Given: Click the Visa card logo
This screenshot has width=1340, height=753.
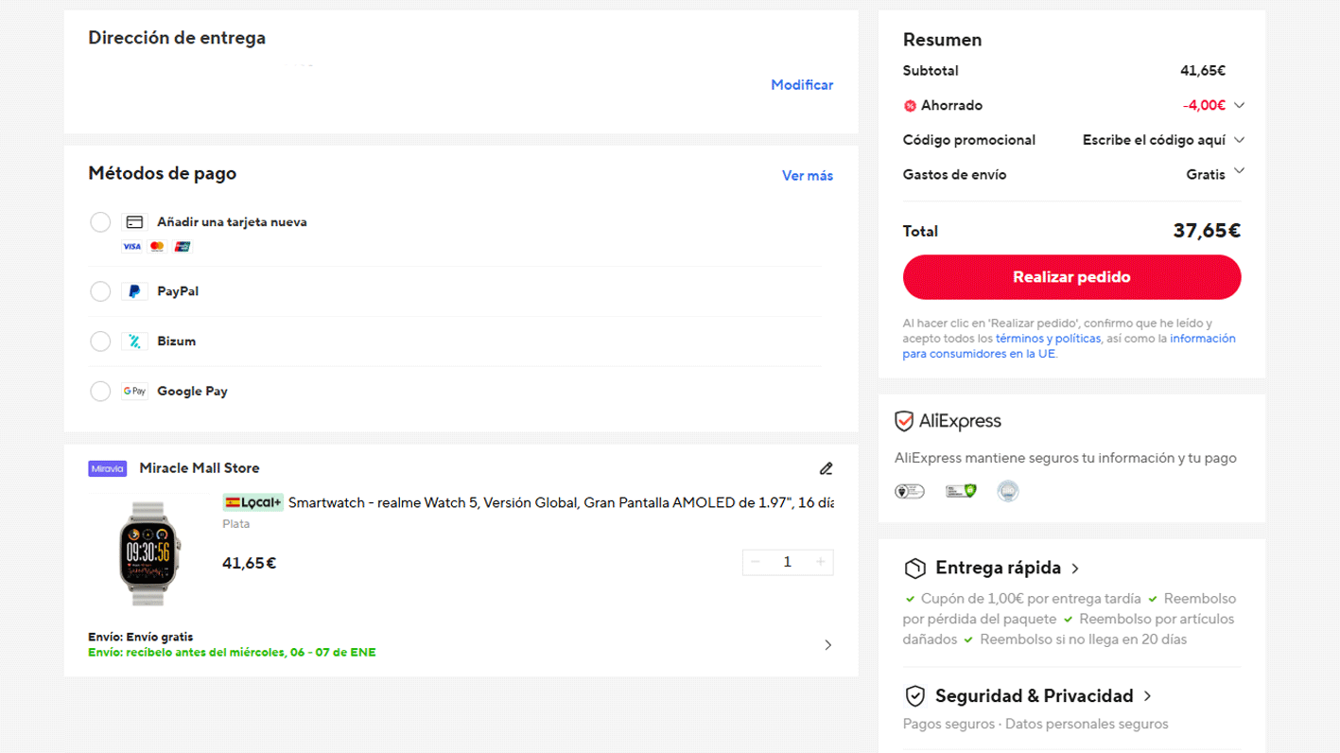Looking at the screenshot, I should 132,247.
